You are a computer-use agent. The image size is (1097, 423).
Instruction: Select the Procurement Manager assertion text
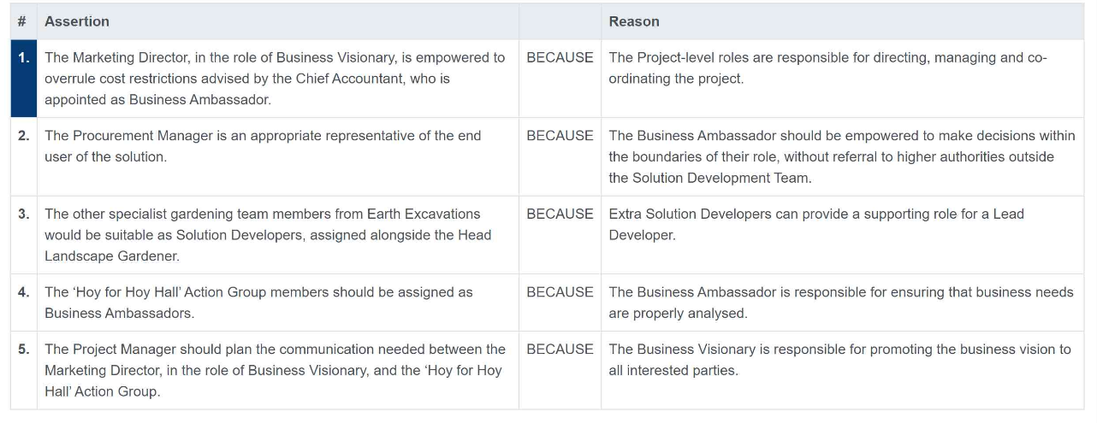click(x=263, y=146)
